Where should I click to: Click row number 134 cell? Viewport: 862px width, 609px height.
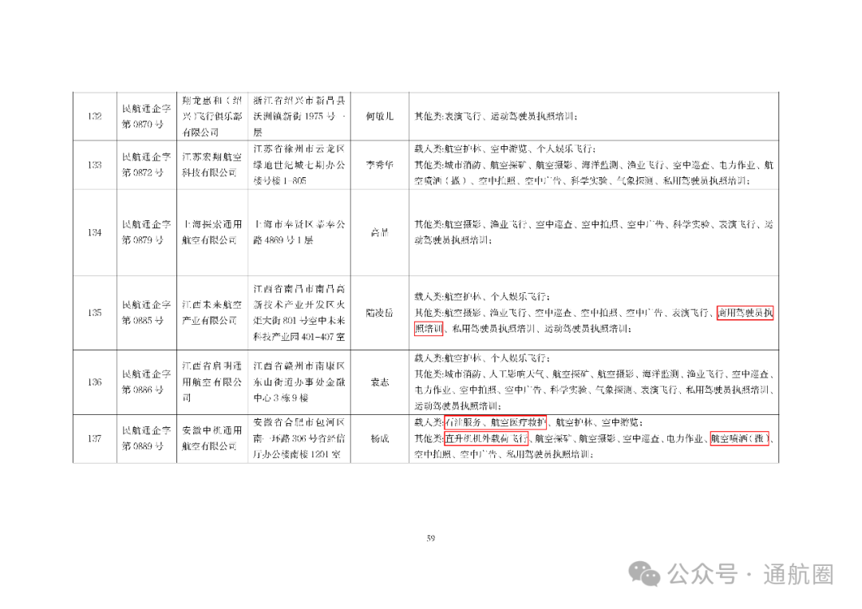click(x=94, y=232)
